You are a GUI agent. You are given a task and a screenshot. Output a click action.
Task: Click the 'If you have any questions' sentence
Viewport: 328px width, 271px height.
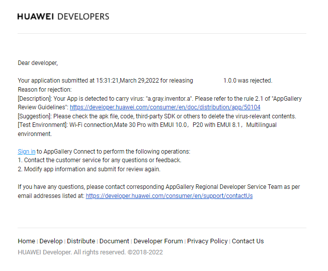(x=159, y=191)
